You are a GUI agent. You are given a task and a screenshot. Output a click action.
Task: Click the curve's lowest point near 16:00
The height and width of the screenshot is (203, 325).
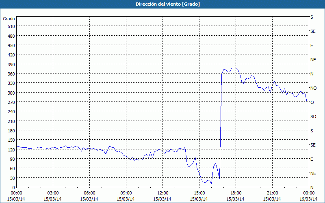[x=211, y=184]
